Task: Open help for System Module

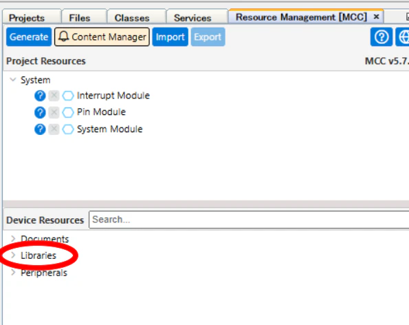Action: pyautogui.click(x=40, y=129)
